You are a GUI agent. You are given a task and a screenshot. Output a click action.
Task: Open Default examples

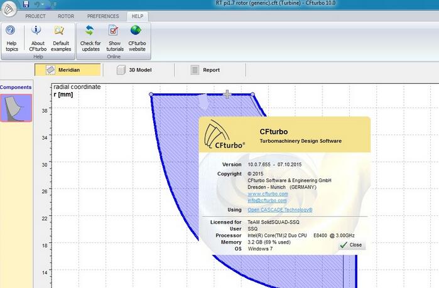coord(61,38)
